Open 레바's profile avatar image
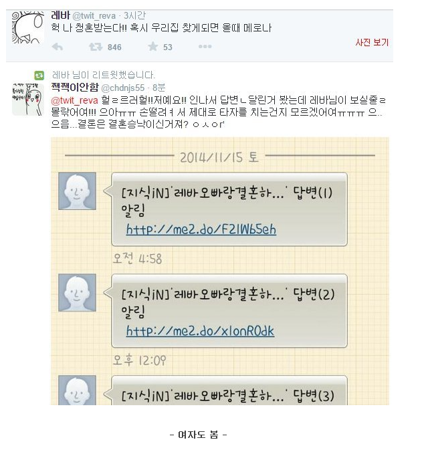426x450 pixels. [28, 27]
